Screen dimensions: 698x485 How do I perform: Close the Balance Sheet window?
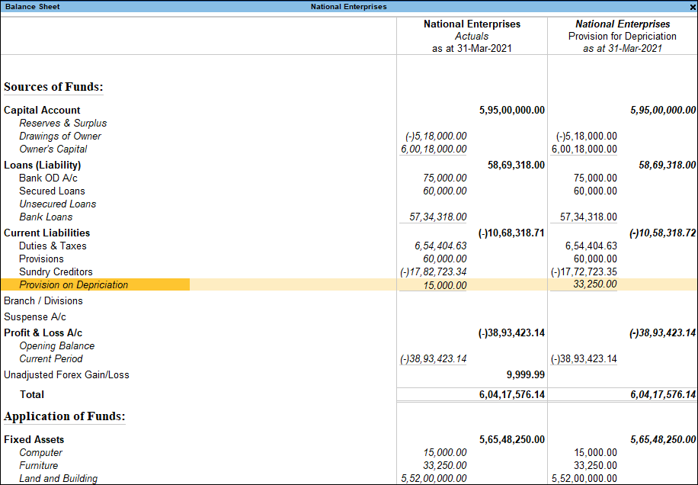point(693,7)
